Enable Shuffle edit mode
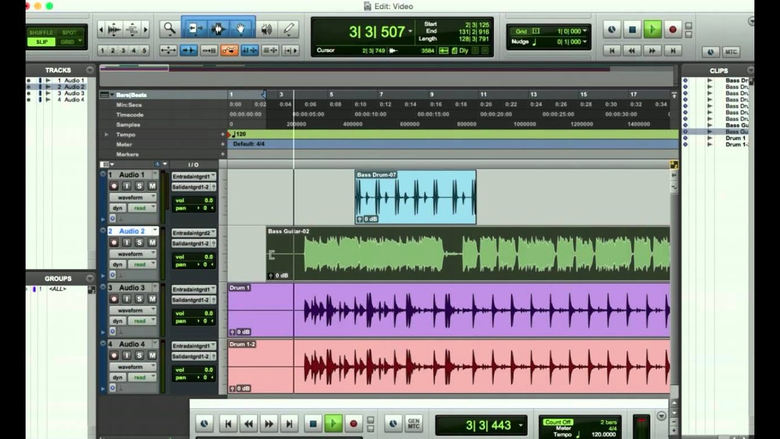 point(41,32)
